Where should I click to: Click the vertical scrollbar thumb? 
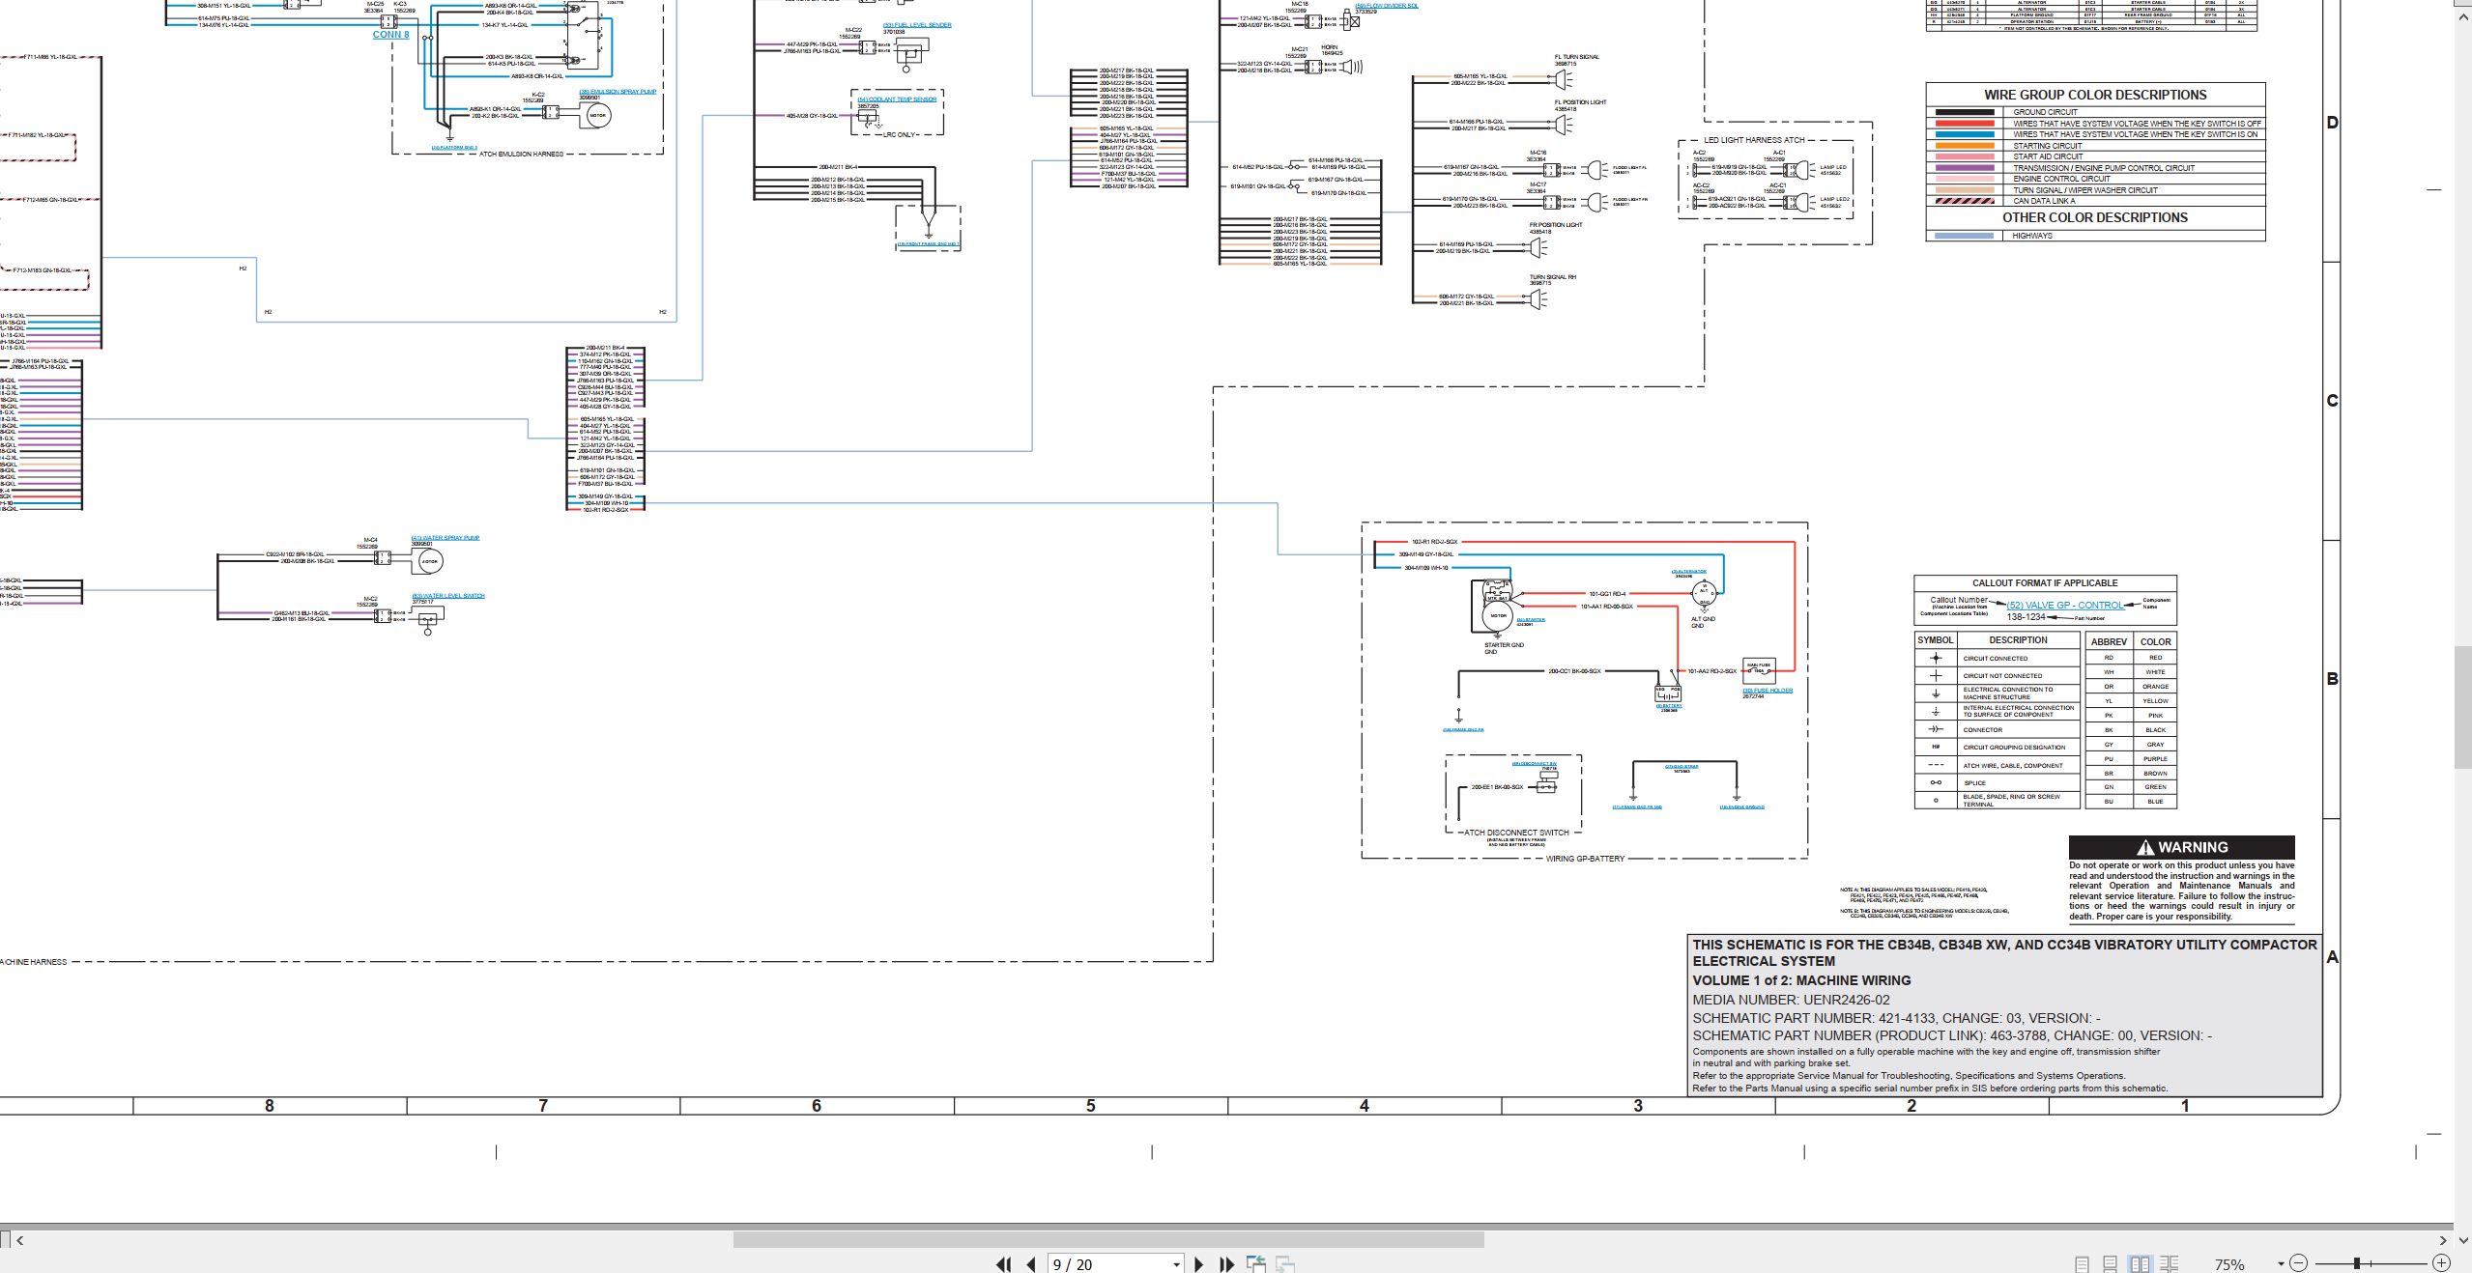2463,709
